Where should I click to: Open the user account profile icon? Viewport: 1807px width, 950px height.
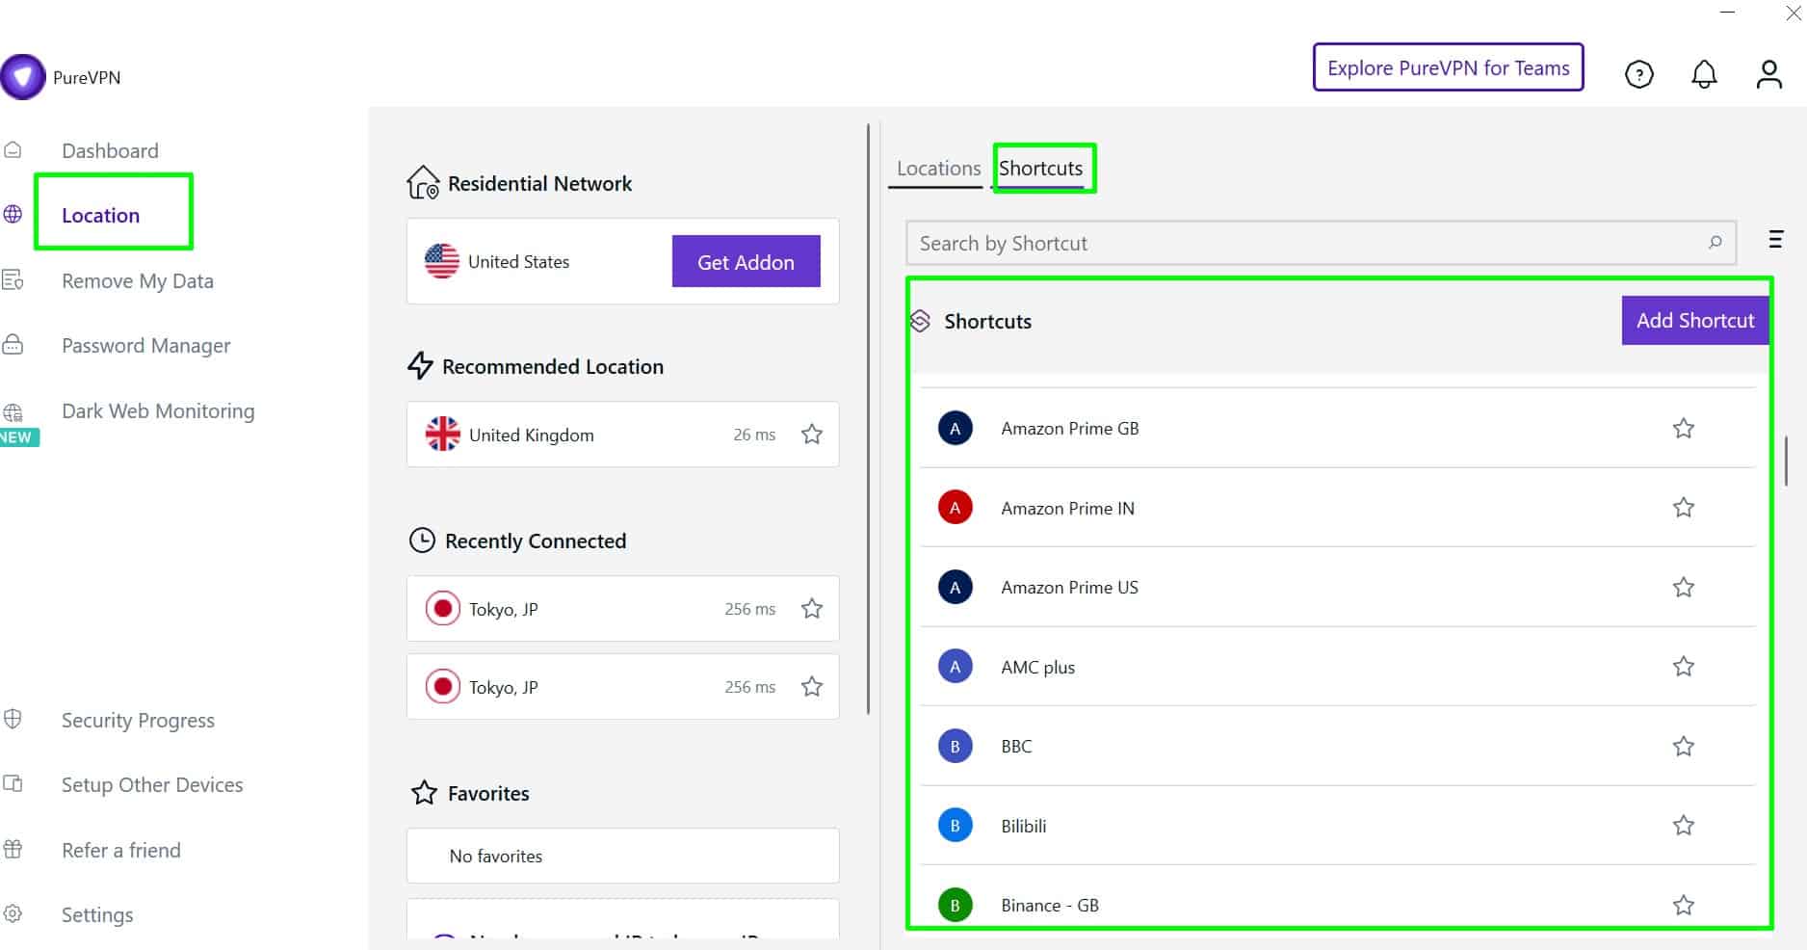(1768, 74)
